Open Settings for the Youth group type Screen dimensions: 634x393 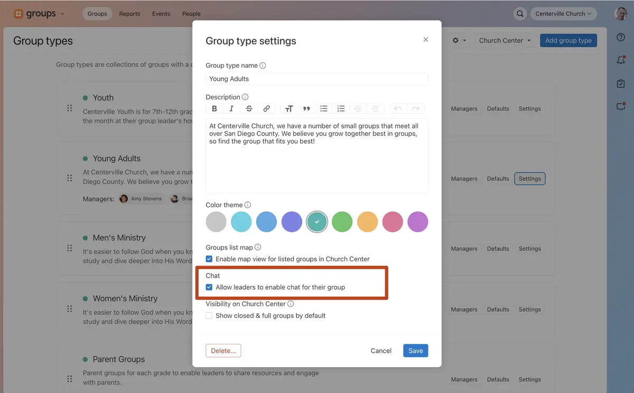click(530, 108)
